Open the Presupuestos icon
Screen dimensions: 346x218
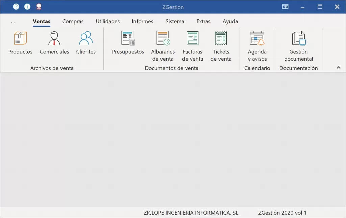point(128,38)
